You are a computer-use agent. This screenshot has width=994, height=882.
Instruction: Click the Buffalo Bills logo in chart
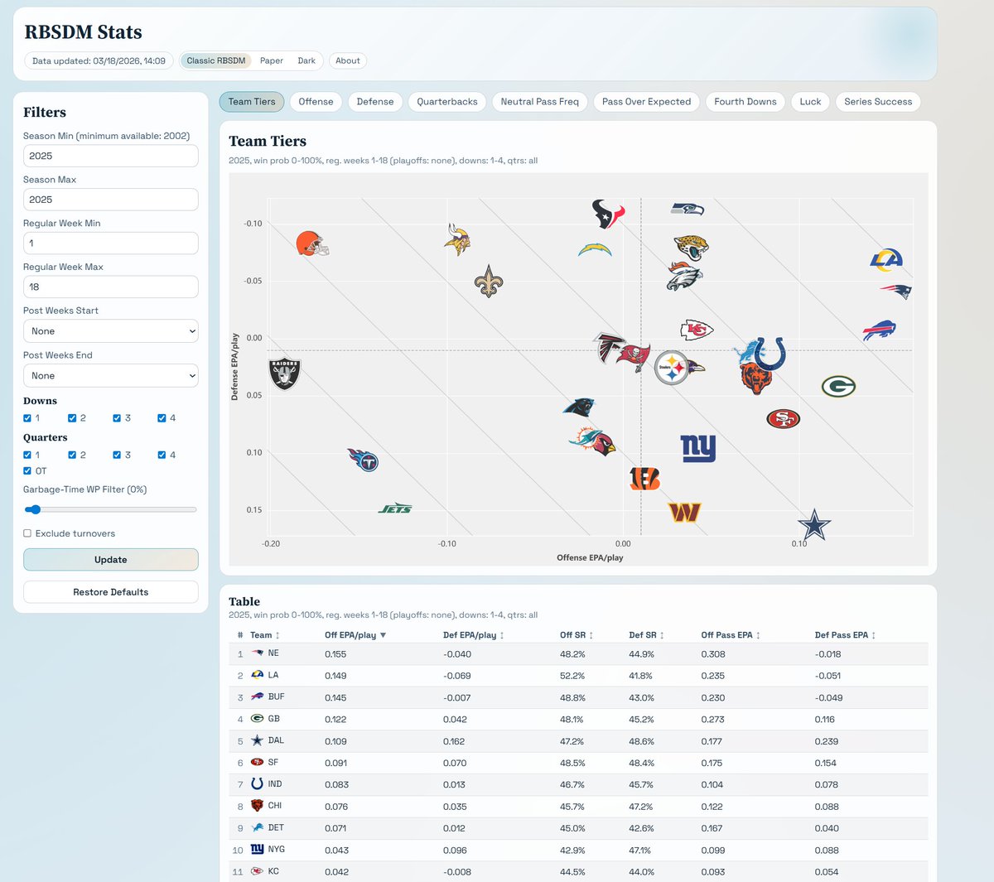coord(879,330)
